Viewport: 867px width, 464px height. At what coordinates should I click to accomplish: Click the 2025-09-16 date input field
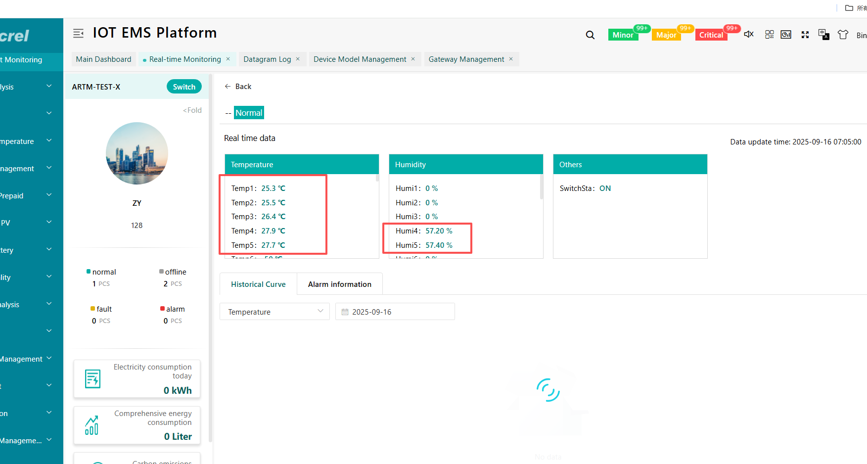tap(395, 312)
